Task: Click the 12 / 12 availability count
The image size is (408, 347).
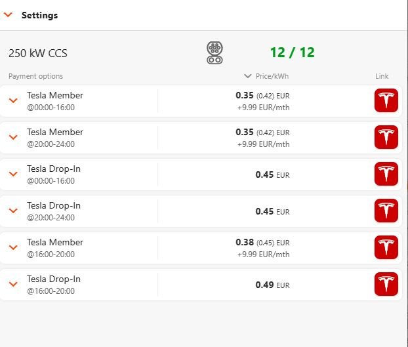Action: click(x=292, y=52)
